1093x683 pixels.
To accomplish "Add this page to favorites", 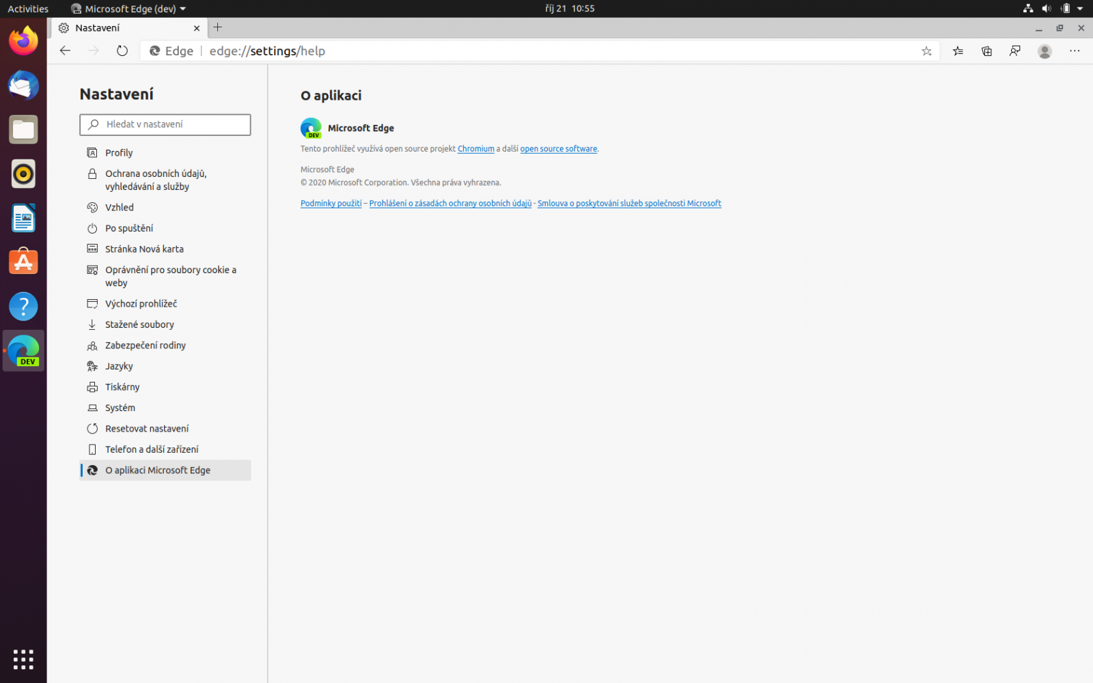I will click(926, 51).
